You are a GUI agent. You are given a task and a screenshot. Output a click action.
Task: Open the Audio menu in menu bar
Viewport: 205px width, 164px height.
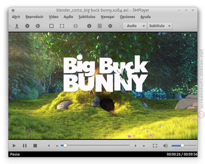coord(68,17)
